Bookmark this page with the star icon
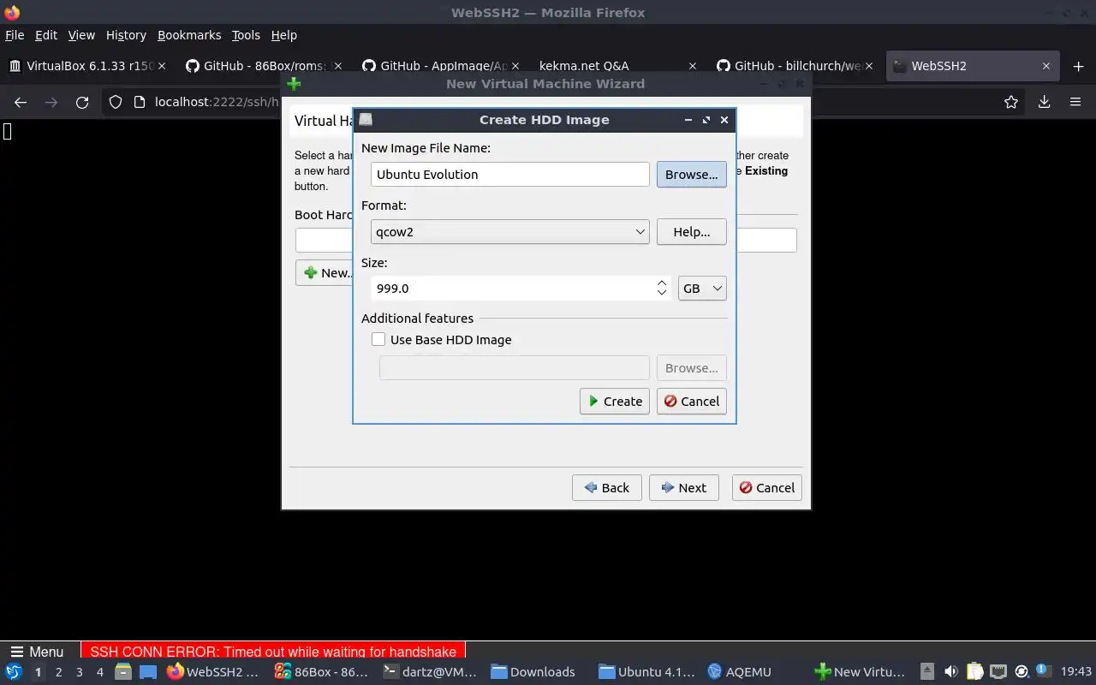This screenshot has width=1096, height=685. click(1011, 102)
